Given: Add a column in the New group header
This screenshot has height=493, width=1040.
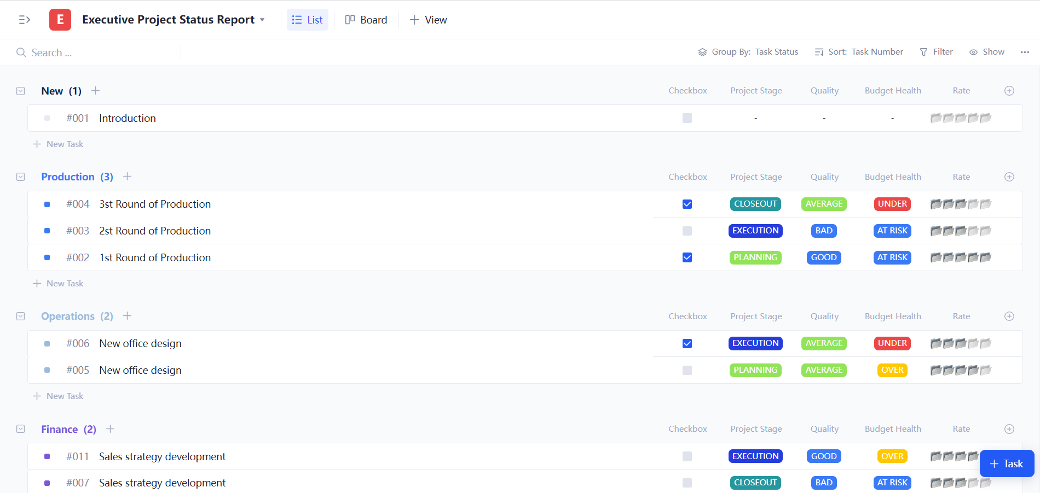Looking at the screenshot, I should click(1009, 91).
